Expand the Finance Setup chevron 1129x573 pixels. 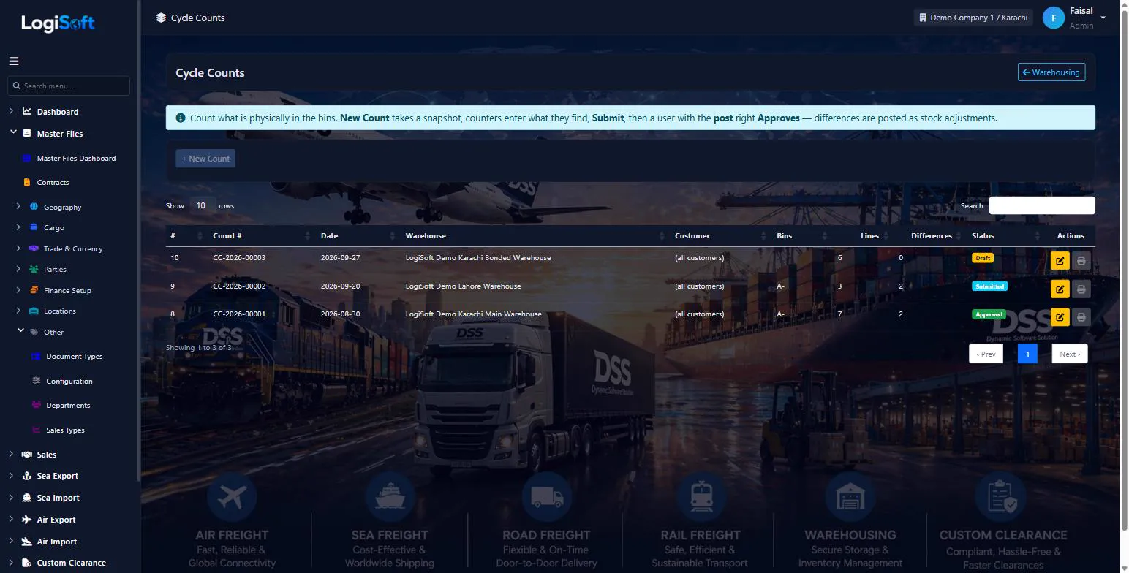coord(18,290)
